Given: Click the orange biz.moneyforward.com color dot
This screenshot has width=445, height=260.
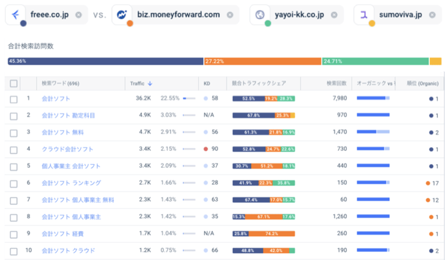Looking at the screenshot, I should [x=130, y=24].
